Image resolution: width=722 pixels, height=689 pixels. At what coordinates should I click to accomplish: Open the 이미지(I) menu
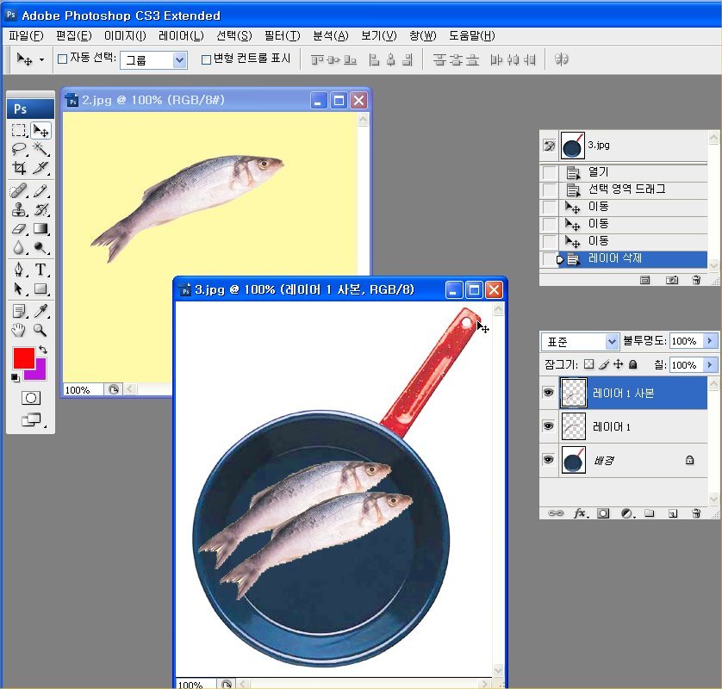(125, 35)
